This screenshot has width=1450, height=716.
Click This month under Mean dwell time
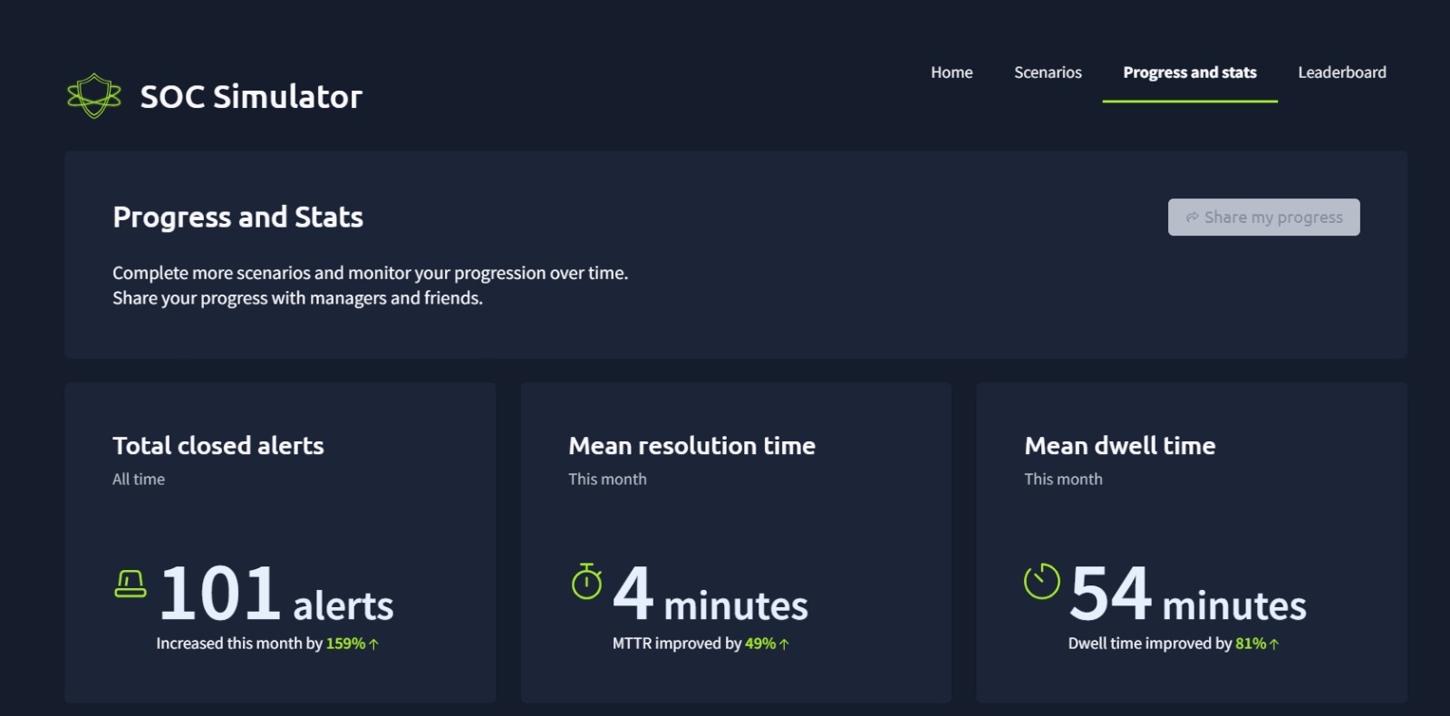1063,479
